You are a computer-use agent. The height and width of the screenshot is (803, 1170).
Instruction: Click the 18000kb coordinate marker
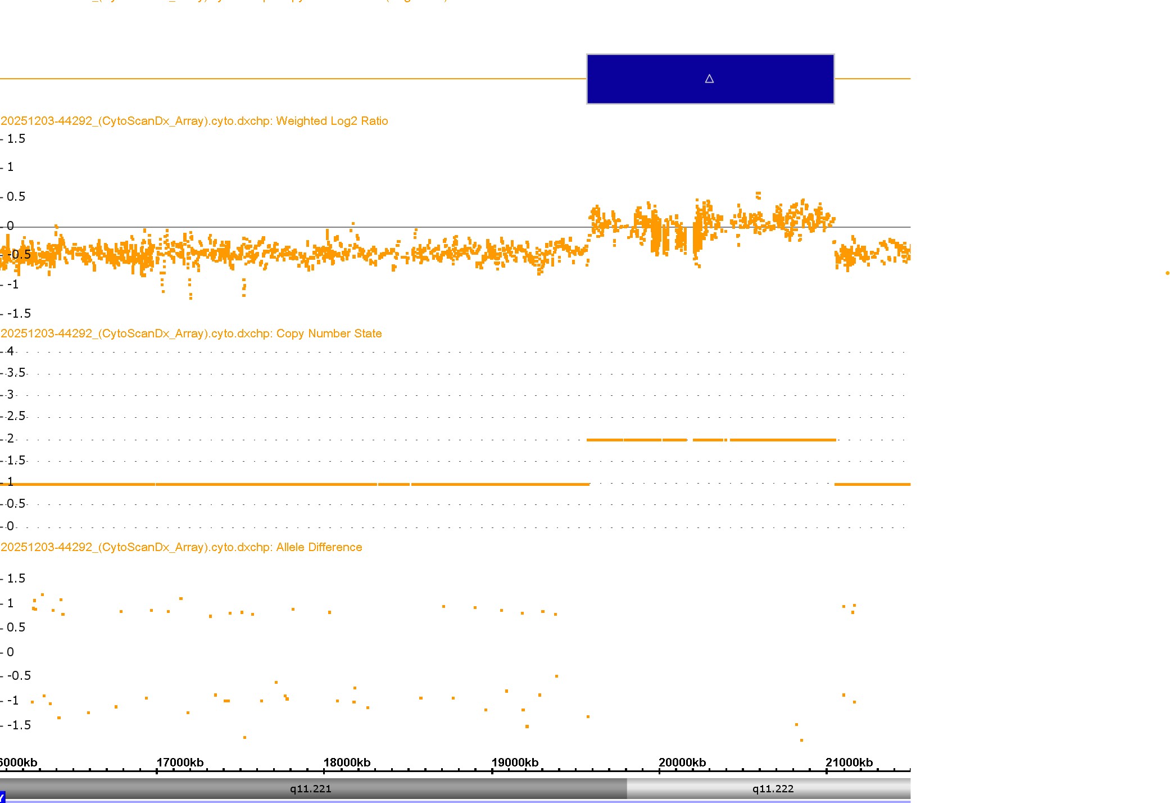[x=347, y=763]
